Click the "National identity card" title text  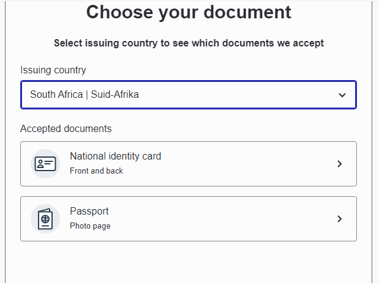pyautogui.click(x=115, y=156)
